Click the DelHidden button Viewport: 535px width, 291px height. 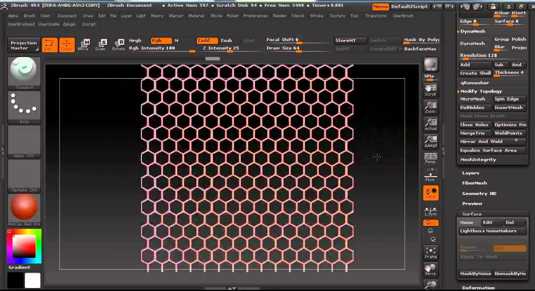pyautogui.click(x=475, y=108)
